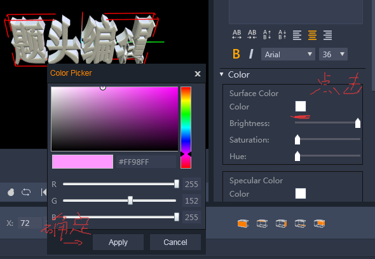
Task: Click the loop playback icon
Action: point(26,192)
